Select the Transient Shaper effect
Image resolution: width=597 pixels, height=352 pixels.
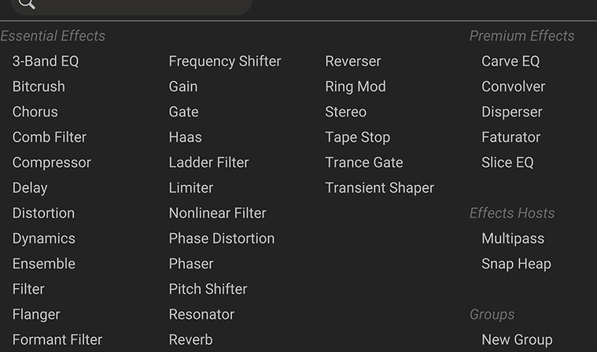pyautogui.click(x=380, y=187)
